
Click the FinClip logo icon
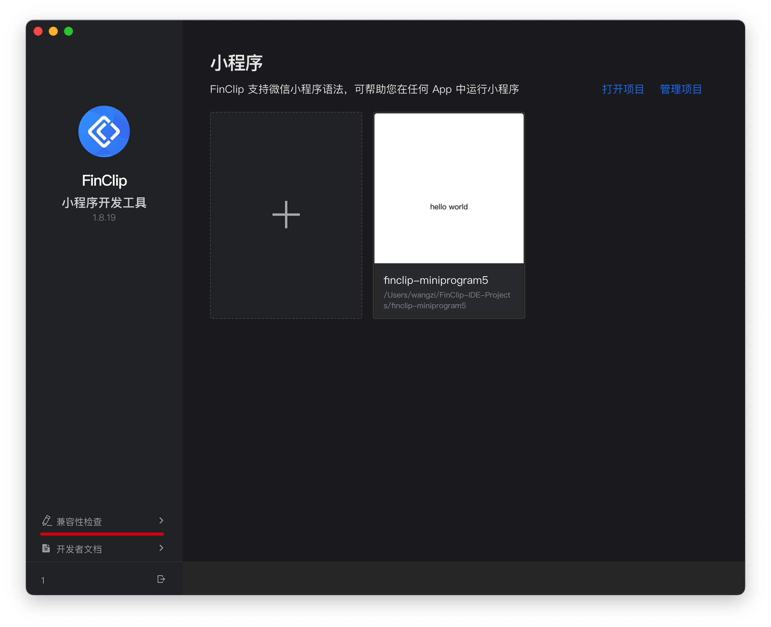pos(104,132)
